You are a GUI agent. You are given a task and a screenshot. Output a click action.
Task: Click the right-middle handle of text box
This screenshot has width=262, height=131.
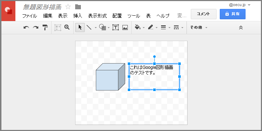click(x=179, y=77)
